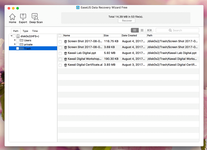This screenshot has height=150, width=207.
Task: Check the disk0s2(HFS+) checkbox
Action: click(14, 36)
